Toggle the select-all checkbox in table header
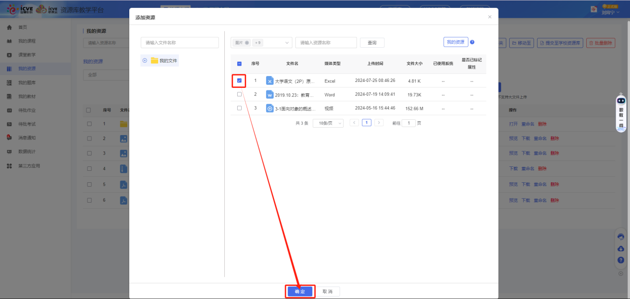The image size is (630, 299). click(x=239, y=64)
